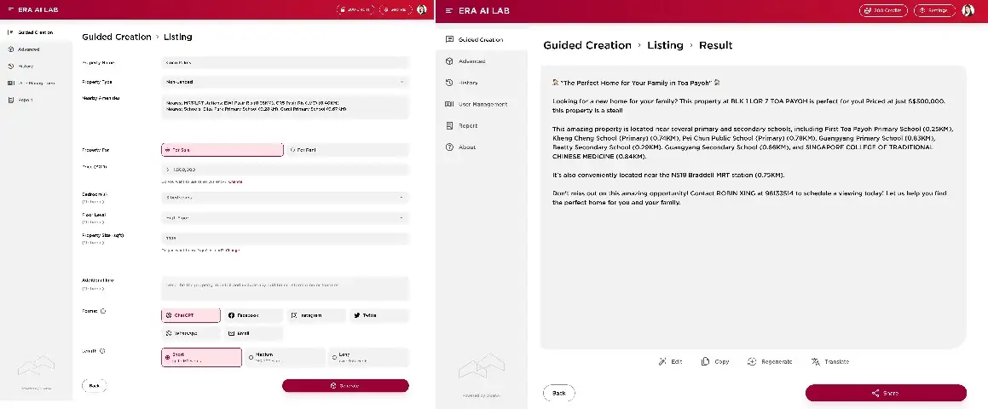Open the Property Type dropdown
The height and width of the screenshot is (409, 988).
(x=285, y=82)
